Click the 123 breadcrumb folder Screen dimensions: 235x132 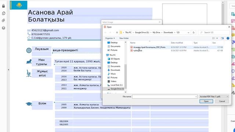(x=178, y=33)
